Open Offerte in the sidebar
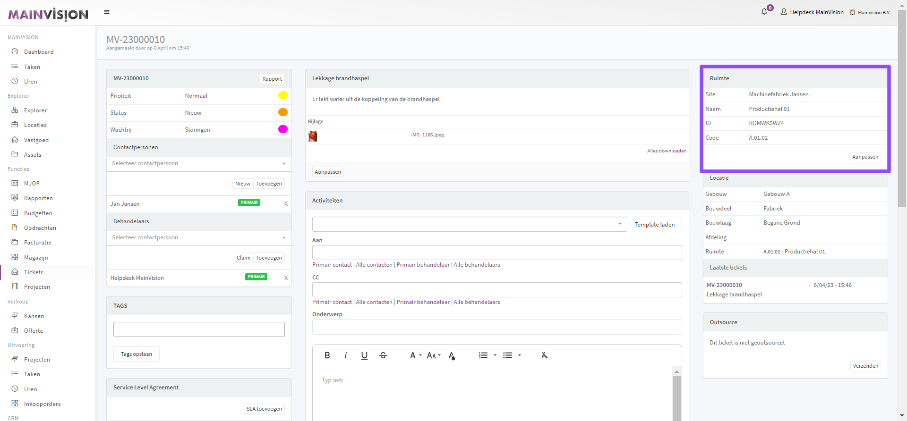Screen dimensions: 907x421 click(x=34, y=331)
